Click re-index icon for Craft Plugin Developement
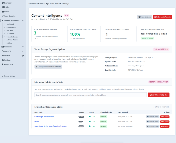Image resolution: width=176 pixels, height=143 pixels. tap(162, 117)
